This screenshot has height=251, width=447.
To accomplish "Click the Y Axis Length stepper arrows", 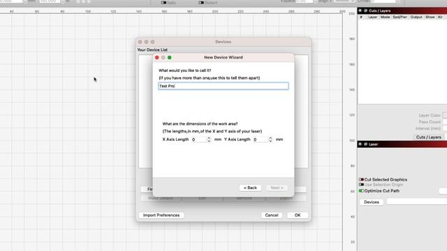I will click(270, 139).
